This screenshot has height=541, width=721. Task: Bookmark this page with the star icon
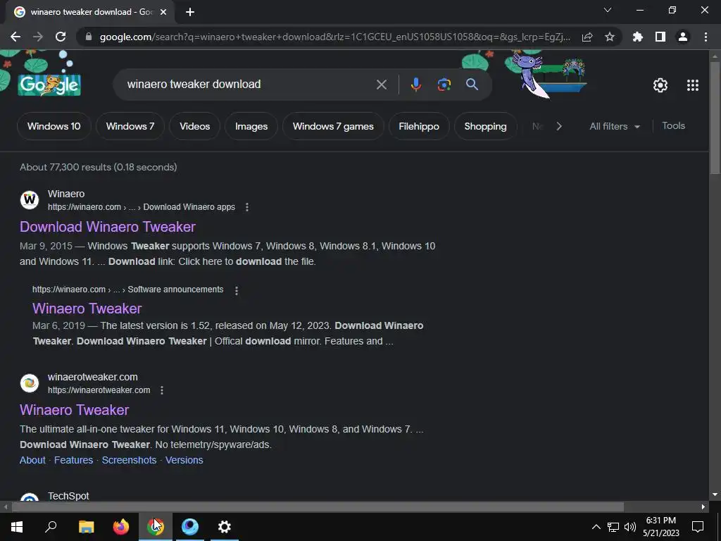pyautogui.click(x=610, y=37)
